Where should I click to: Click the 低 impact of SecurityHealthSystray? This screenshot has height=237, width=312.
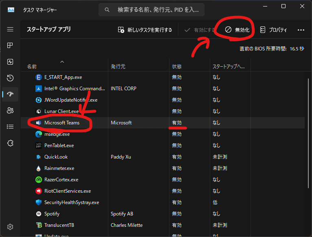point(215,202)
